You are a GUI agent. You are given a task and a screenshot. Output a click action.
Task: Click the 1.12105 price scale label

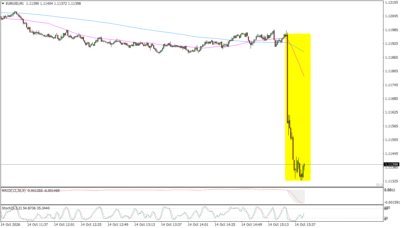tap(392, 3)
